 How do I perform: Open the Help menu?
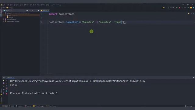pyautogui.click(x=48, y=5)
